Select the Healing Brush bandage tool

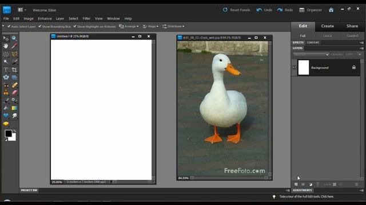(x=14, y=85)
